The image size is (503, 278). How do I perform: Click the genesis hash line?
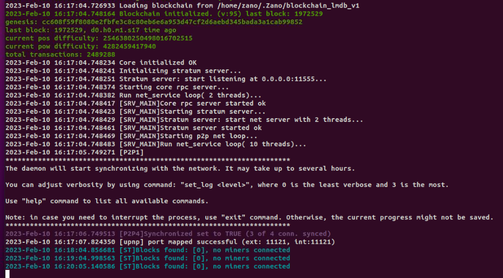coord(154,22)
